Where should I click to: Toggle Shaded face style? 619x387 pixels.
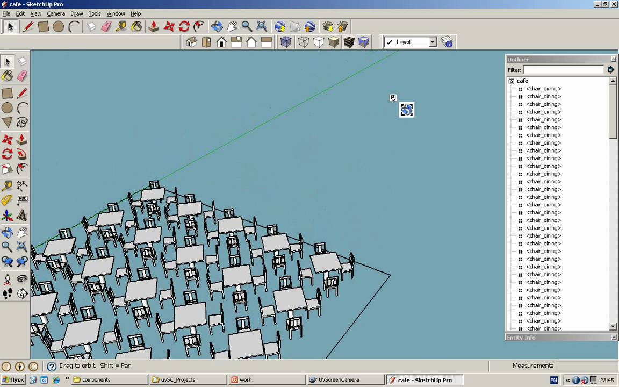click(x=334, y=42)
